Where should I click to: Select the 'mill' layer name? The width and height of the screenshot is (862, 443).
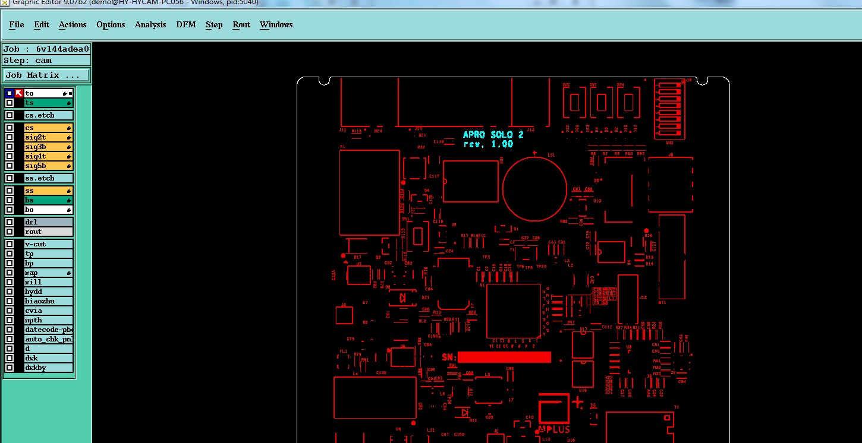[49, 282]
